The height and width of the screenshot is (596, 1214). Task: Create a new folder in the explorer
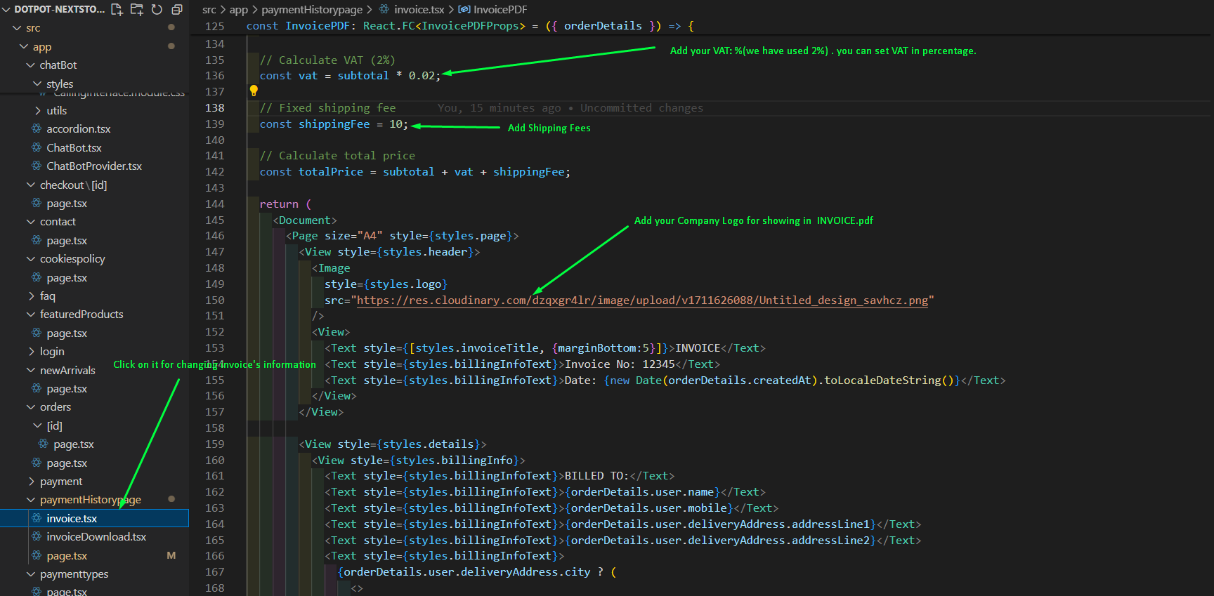click(137, 9)
